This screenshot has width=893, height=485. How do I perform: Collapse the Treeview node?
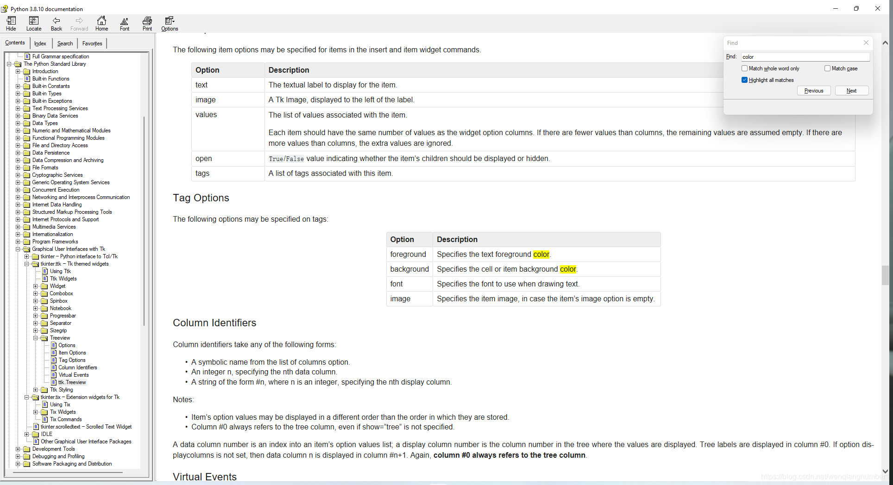[x=35, y=338]
